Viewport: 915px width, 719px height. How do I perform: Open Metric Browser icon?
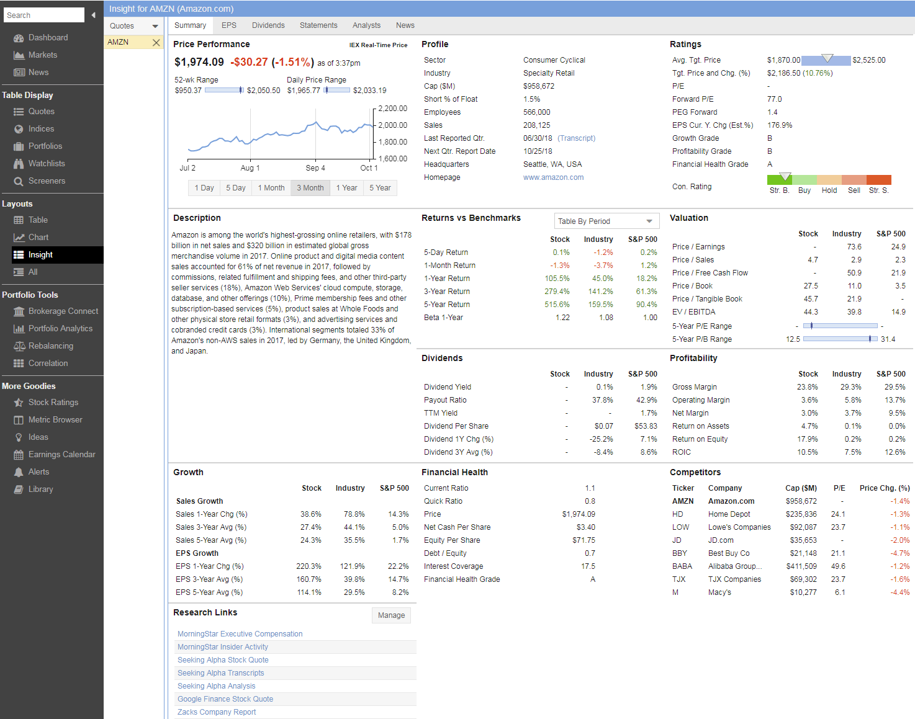tap(19, 420)
